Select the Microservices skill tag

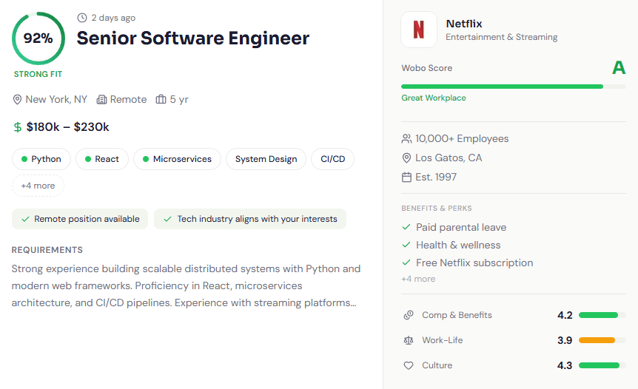click(x=178, y=159)
